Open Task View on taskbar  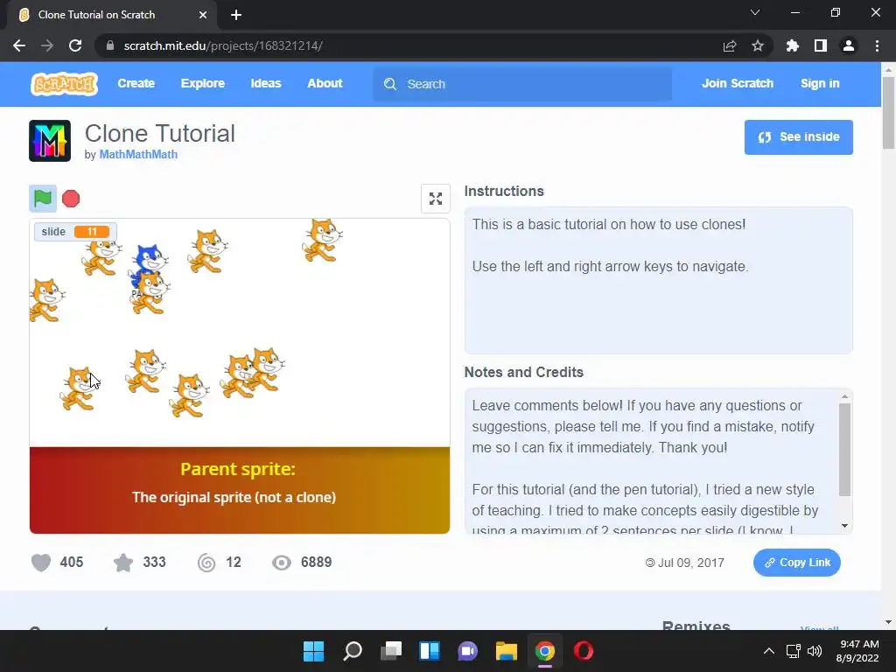pyautogui.click(x=391, y=651)
